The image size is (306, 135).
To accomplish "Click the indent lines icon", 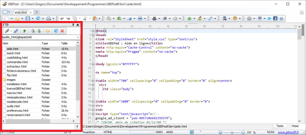I will point(165,18).
